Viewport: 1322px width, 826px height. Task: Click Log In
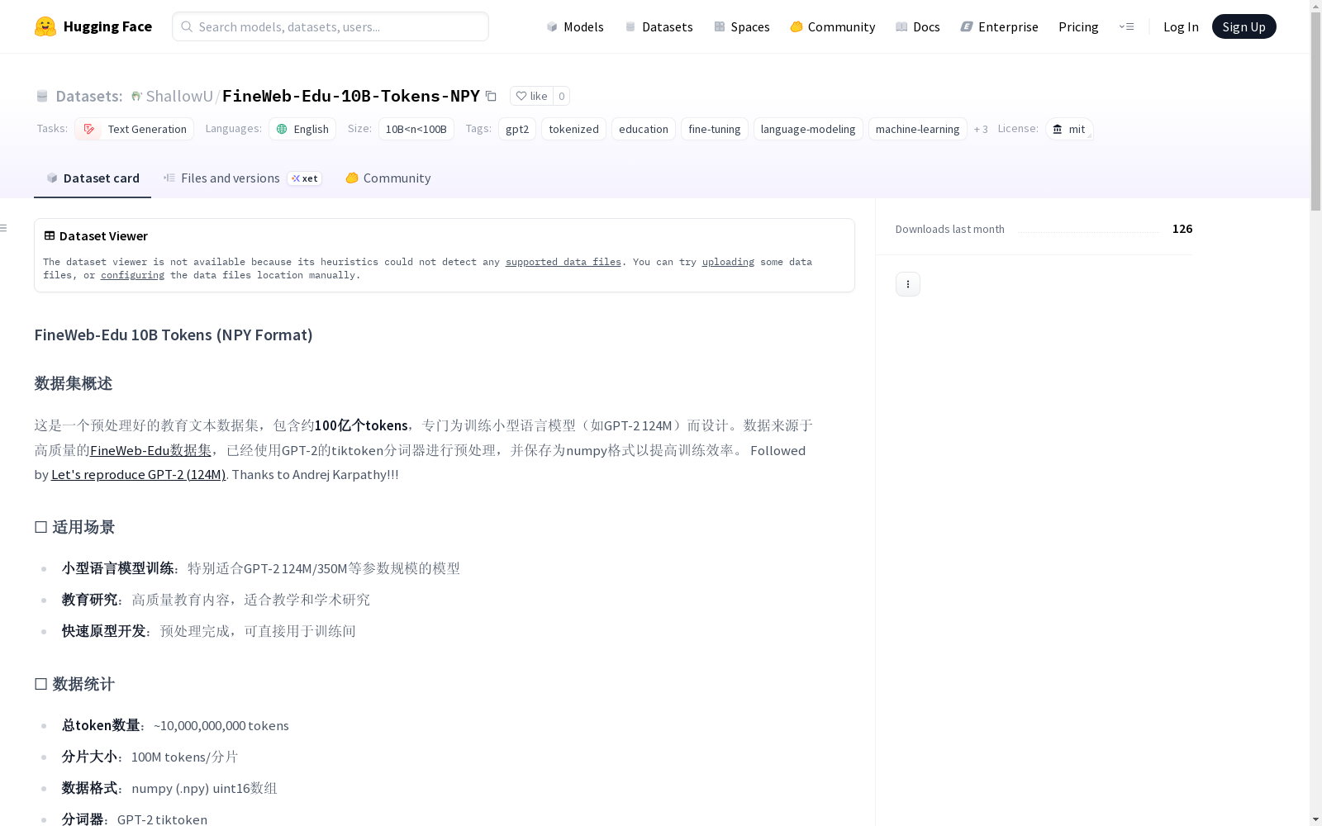[x=1181, y=26]
